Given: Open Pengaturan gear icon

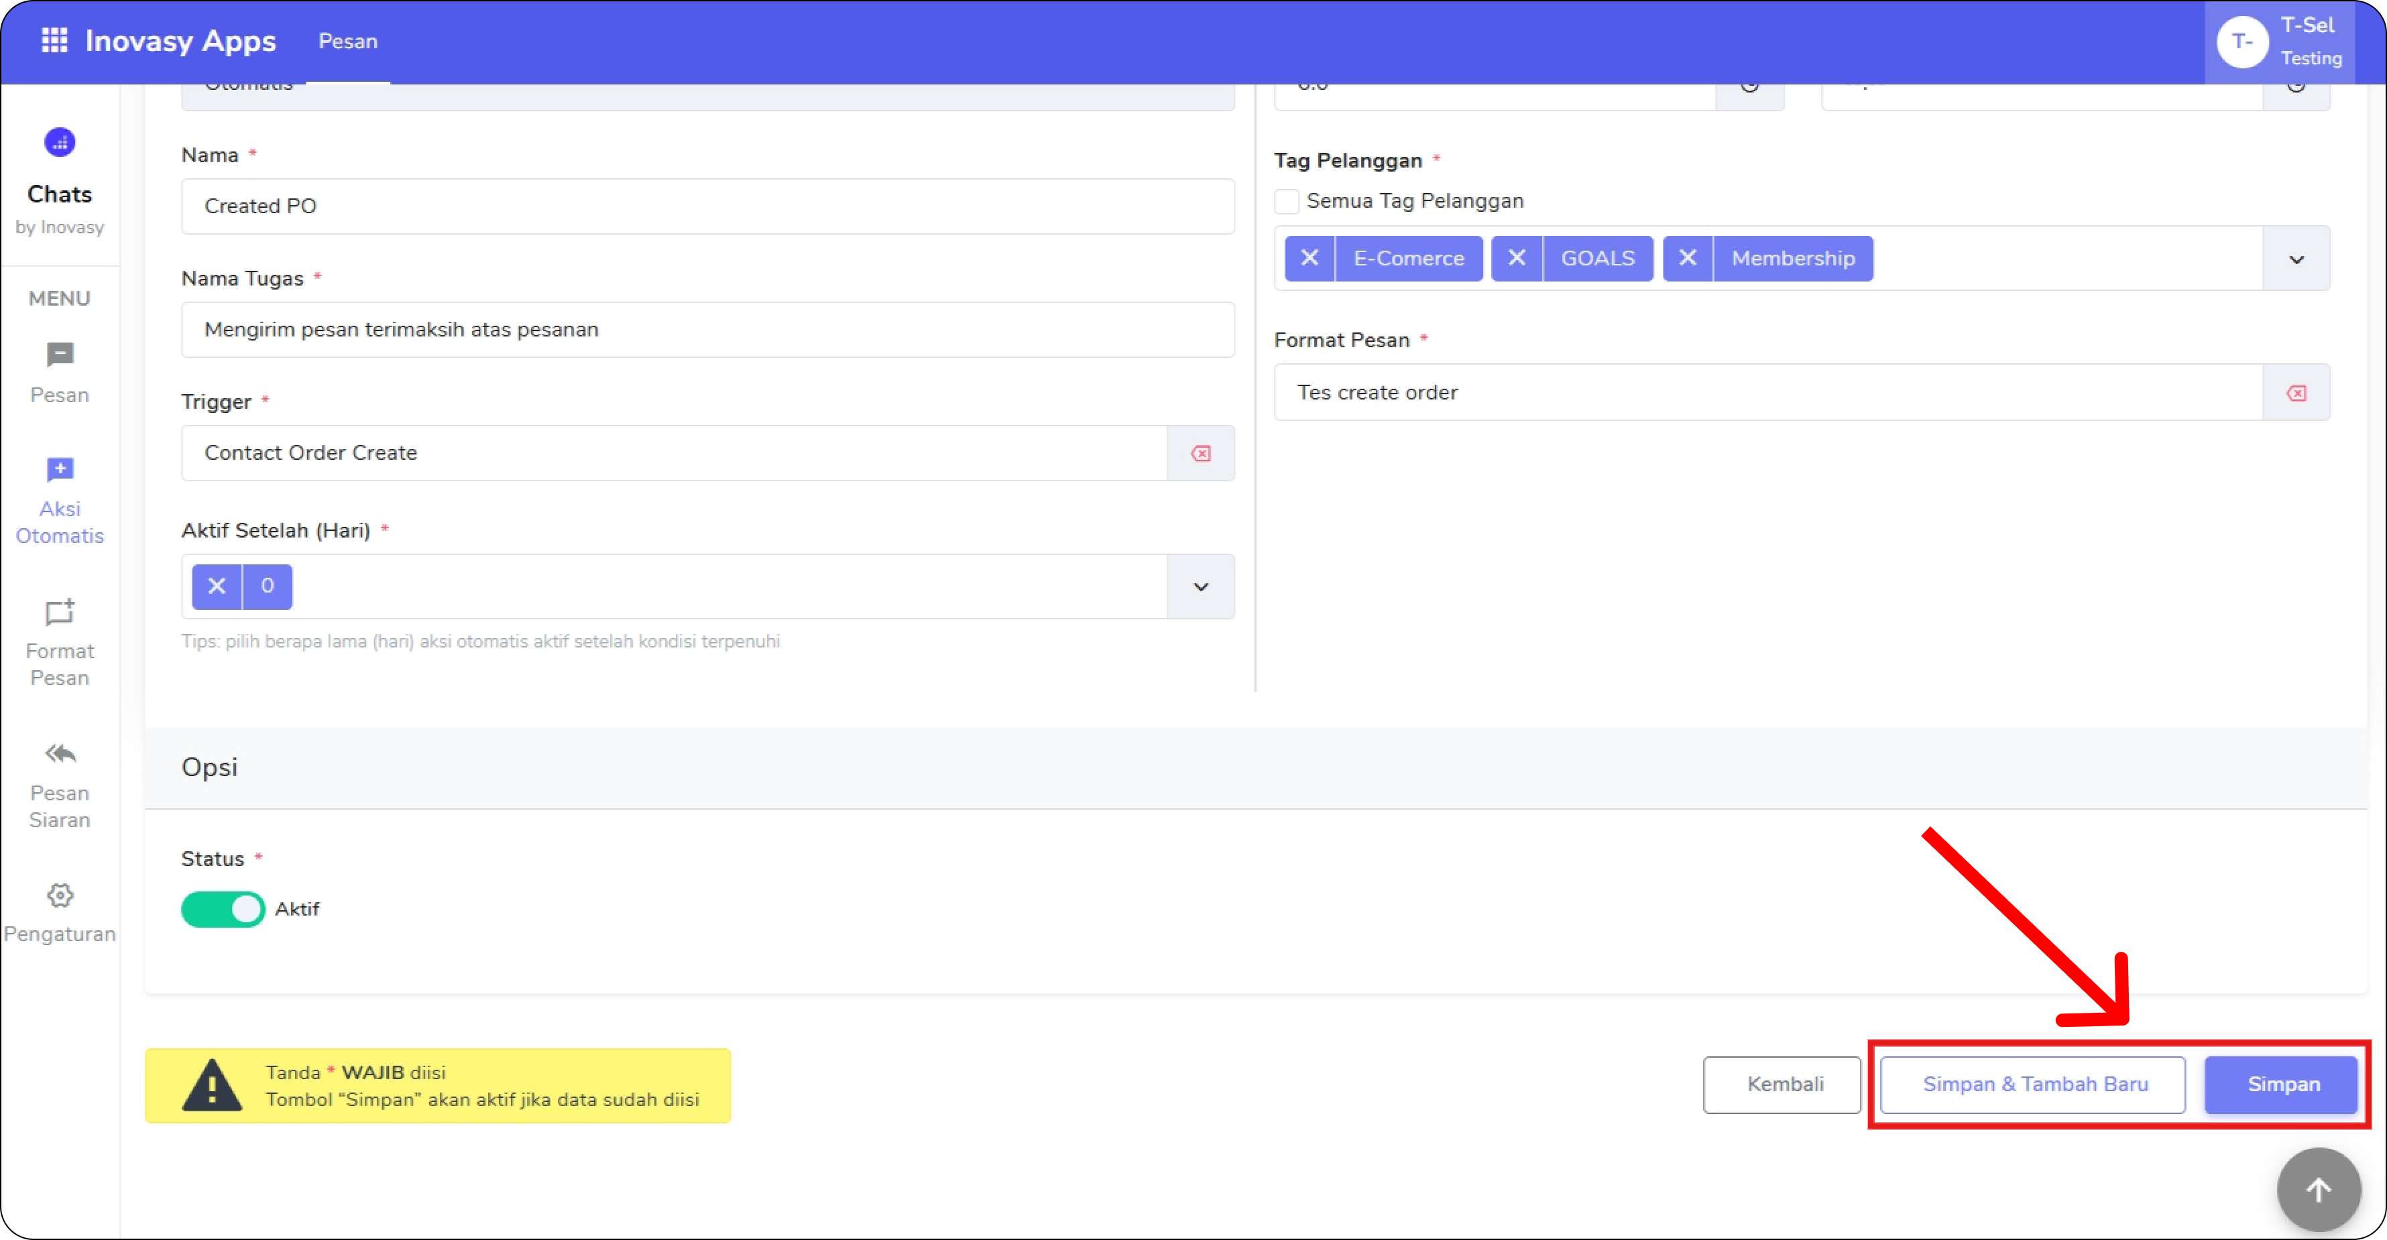Looking at the screenshot, I should click(60, 895).
